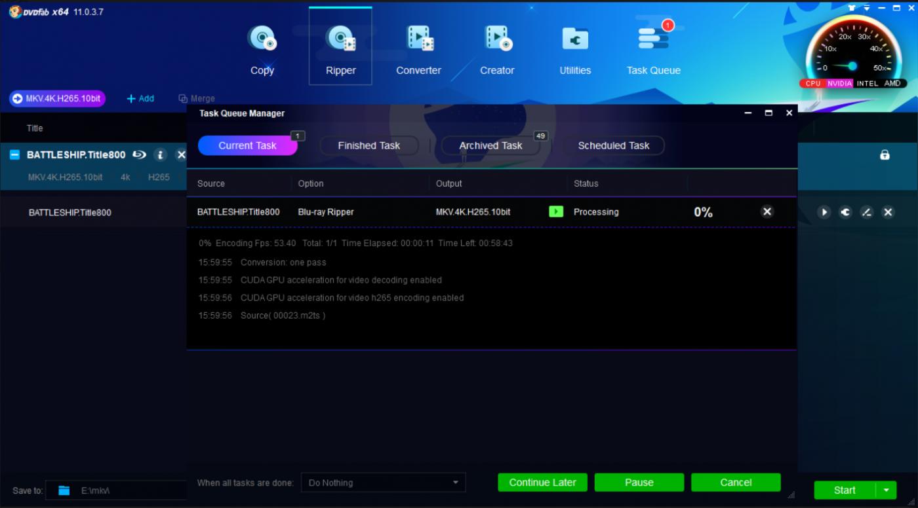Open the Copy module
This screenshot has height=508, width=918.
(x=262, y=48)
